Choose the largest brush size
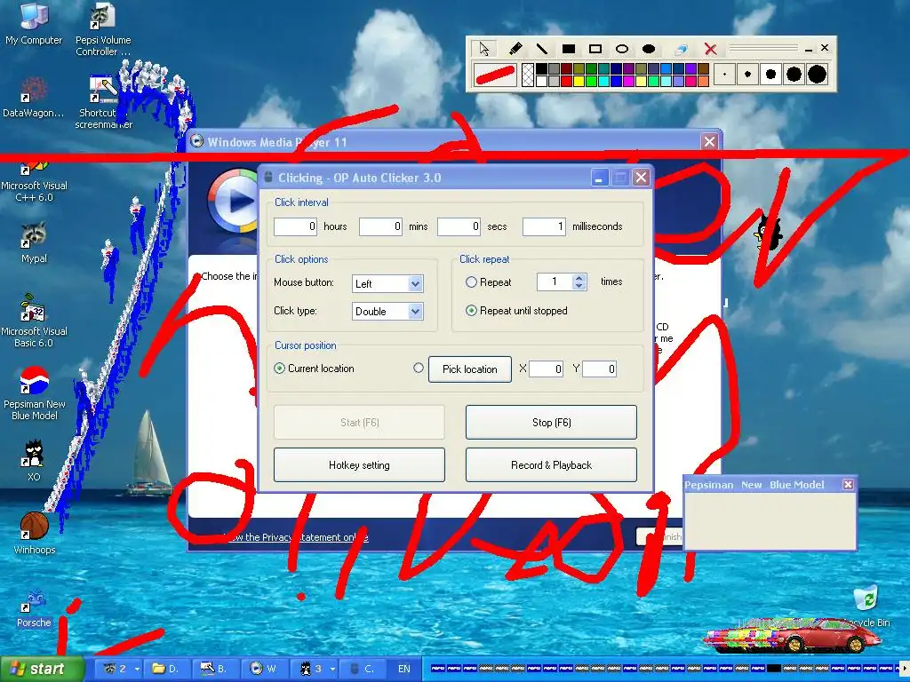This screenshot has height=682, width=910. pyautogui.click(x=818, y=75)
